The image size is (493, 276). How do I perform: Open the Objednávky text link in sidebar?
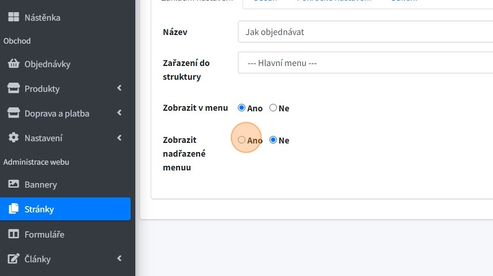[48, 64]
